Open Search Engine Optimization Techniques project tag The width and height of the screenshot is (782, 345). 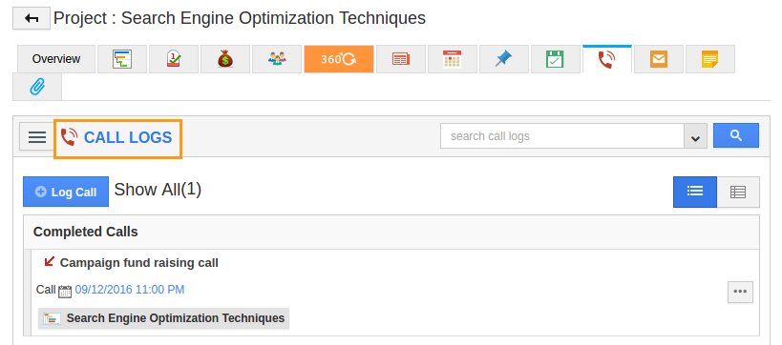163,318
